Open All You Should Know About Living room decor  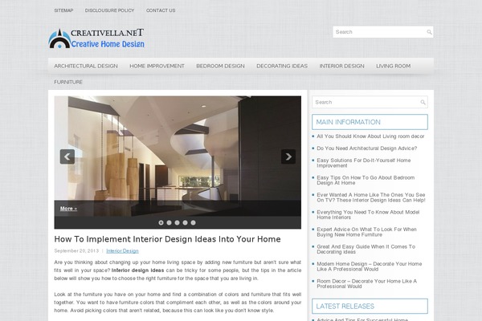coord(370,136)
